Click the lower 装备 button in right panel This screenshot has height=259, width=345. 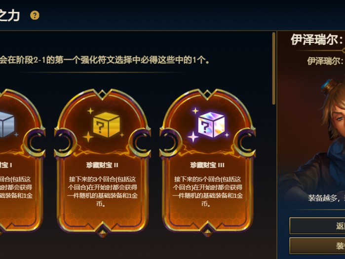(317, 246)
